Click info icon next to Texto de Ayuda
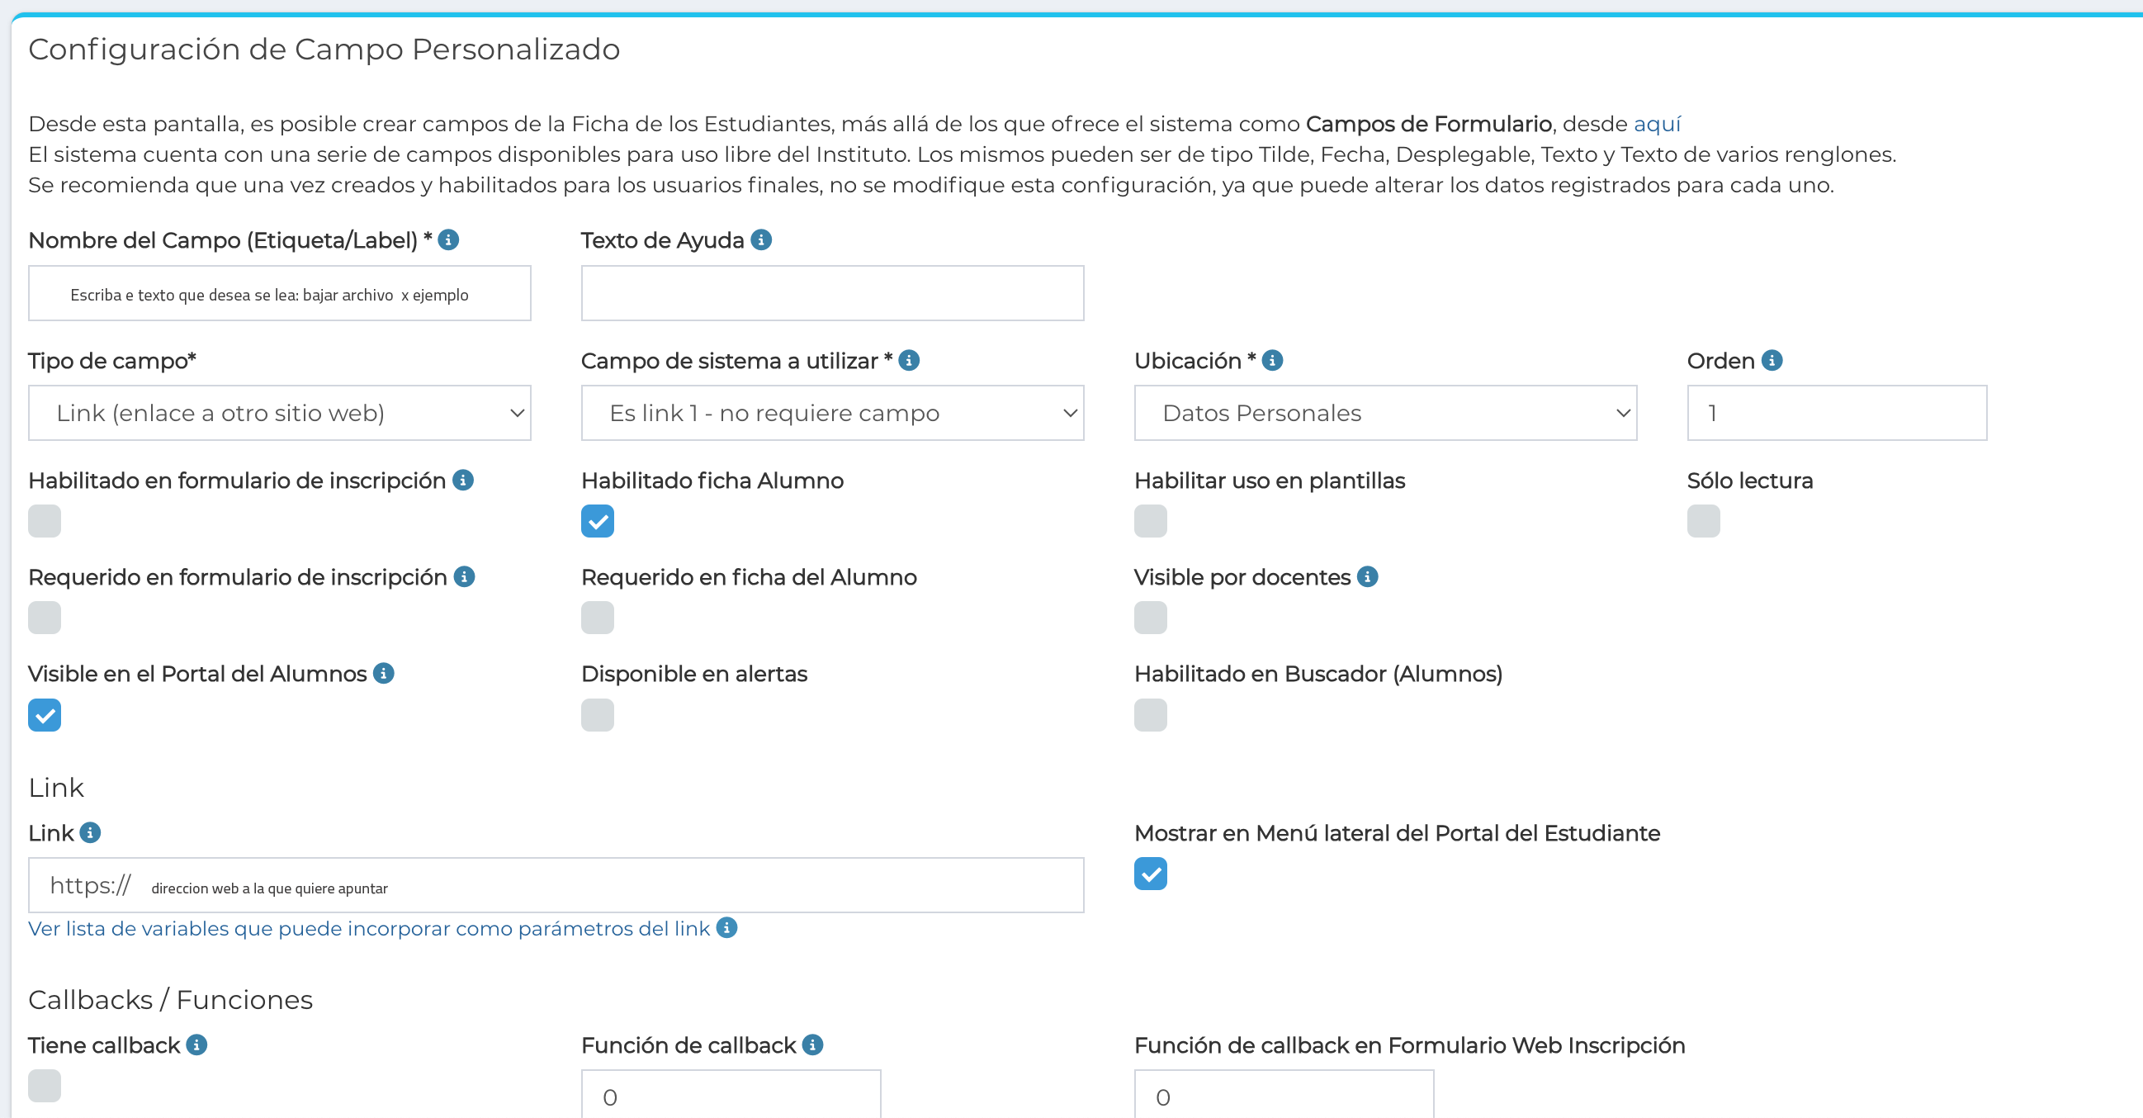The height and width of the screenshot is (1118, 2143). point(761,239)
